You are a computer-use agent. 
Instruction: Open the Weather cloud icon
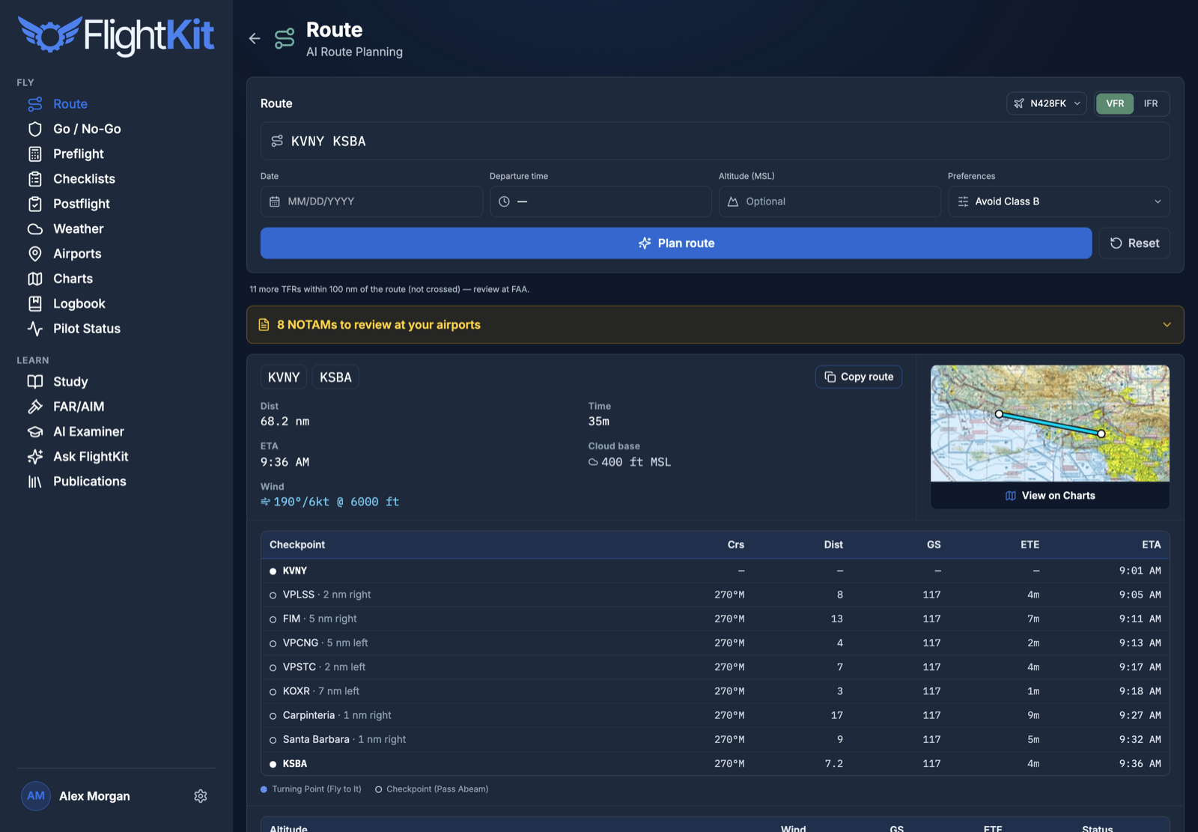tap(35, 229)
